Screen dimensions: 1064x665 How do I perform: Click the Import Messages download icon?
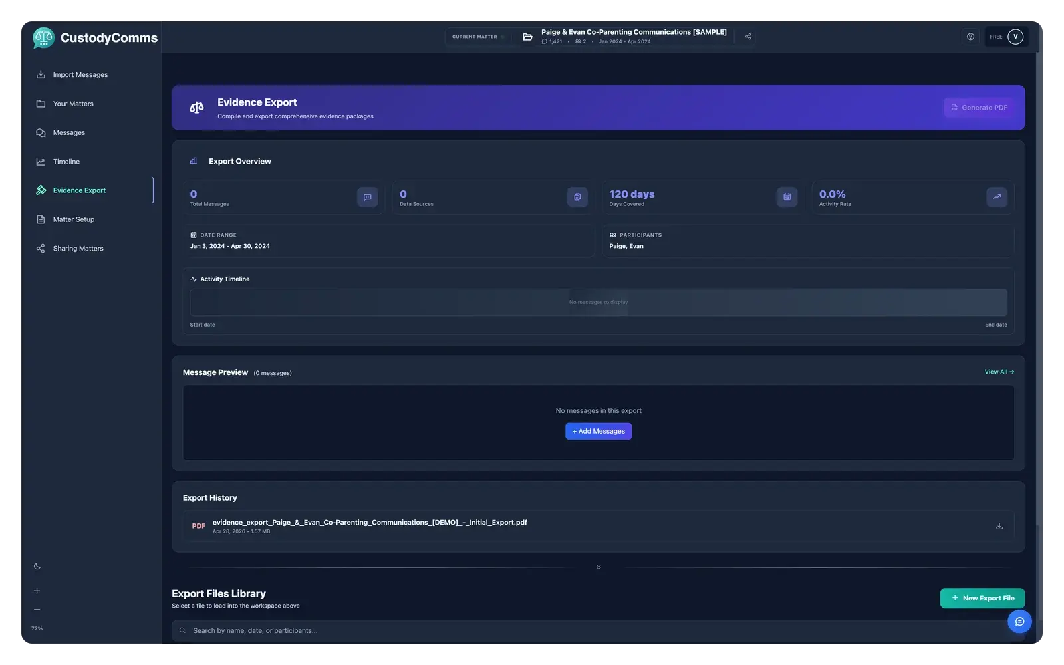pyautogui.click(x=41, y=75)
